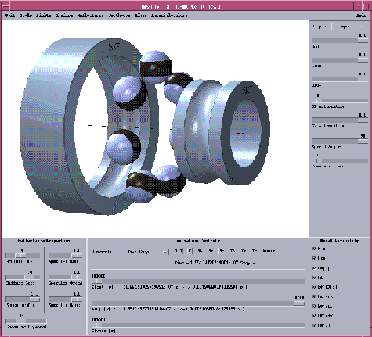Toggle the second Model Visibility checkbox
The width and height of the screenshot is (372, 337).
314,258
